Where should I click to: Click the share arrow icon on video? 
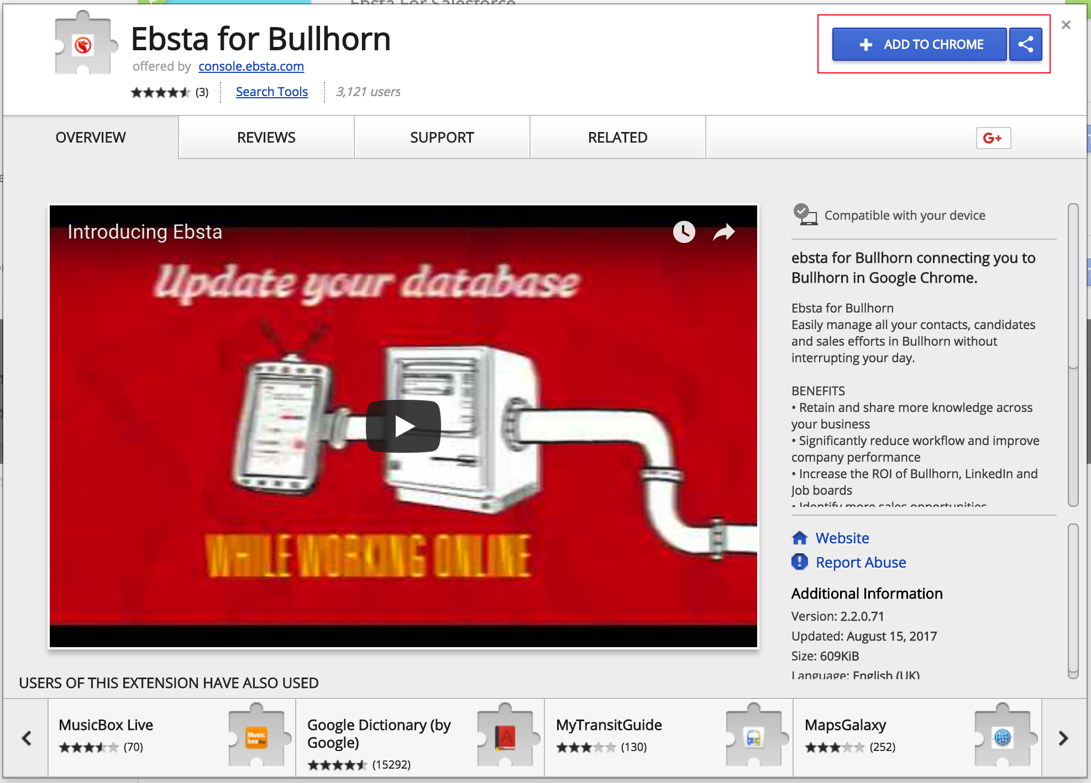pos(723,232)
